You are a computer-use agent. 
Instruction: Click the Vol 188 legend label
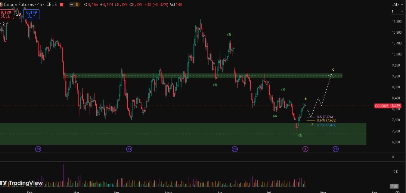176,4
